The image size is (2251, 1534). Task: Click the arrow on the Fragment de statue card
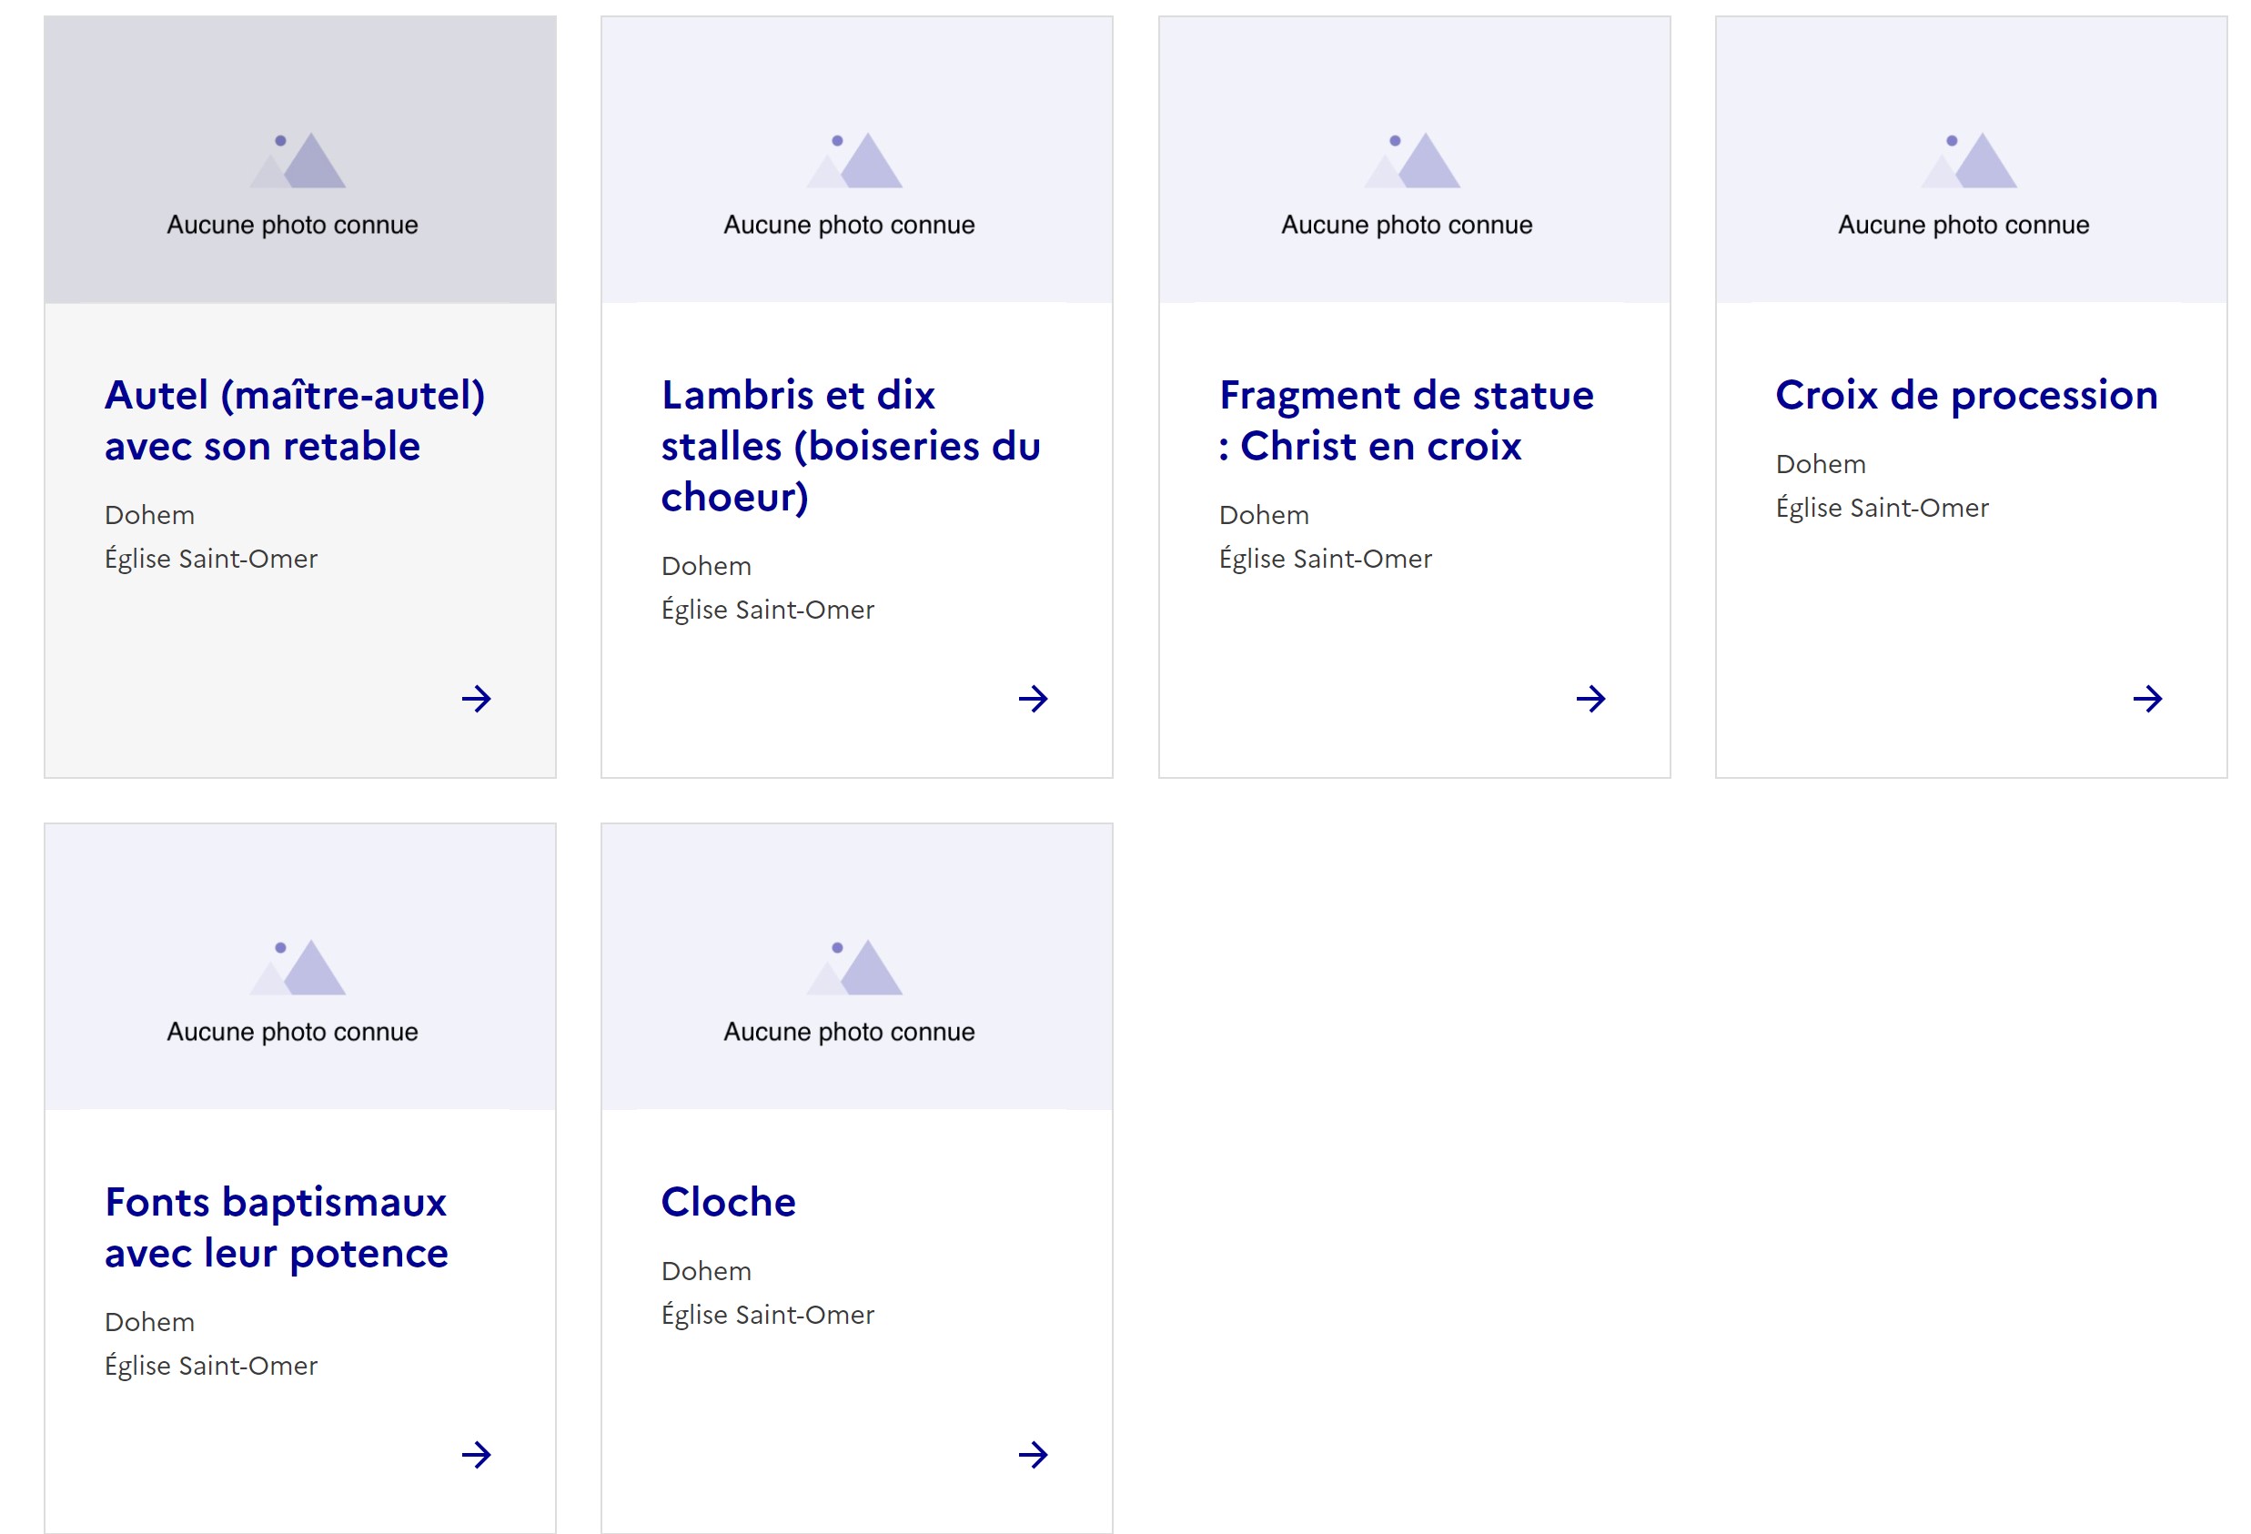1590,698
